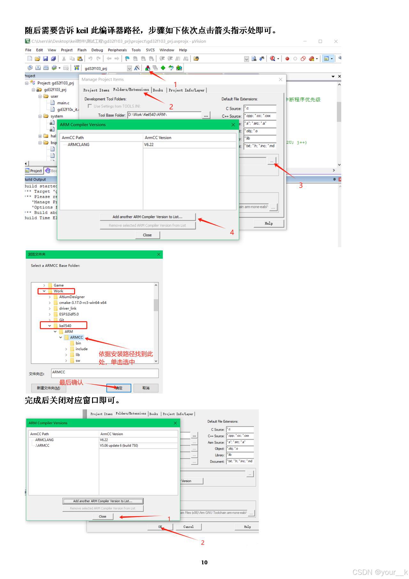The width and height of the screenshot is (409, 579).
Task: Click the 取消 button in folder browser
Action: [x=146, y=388]
